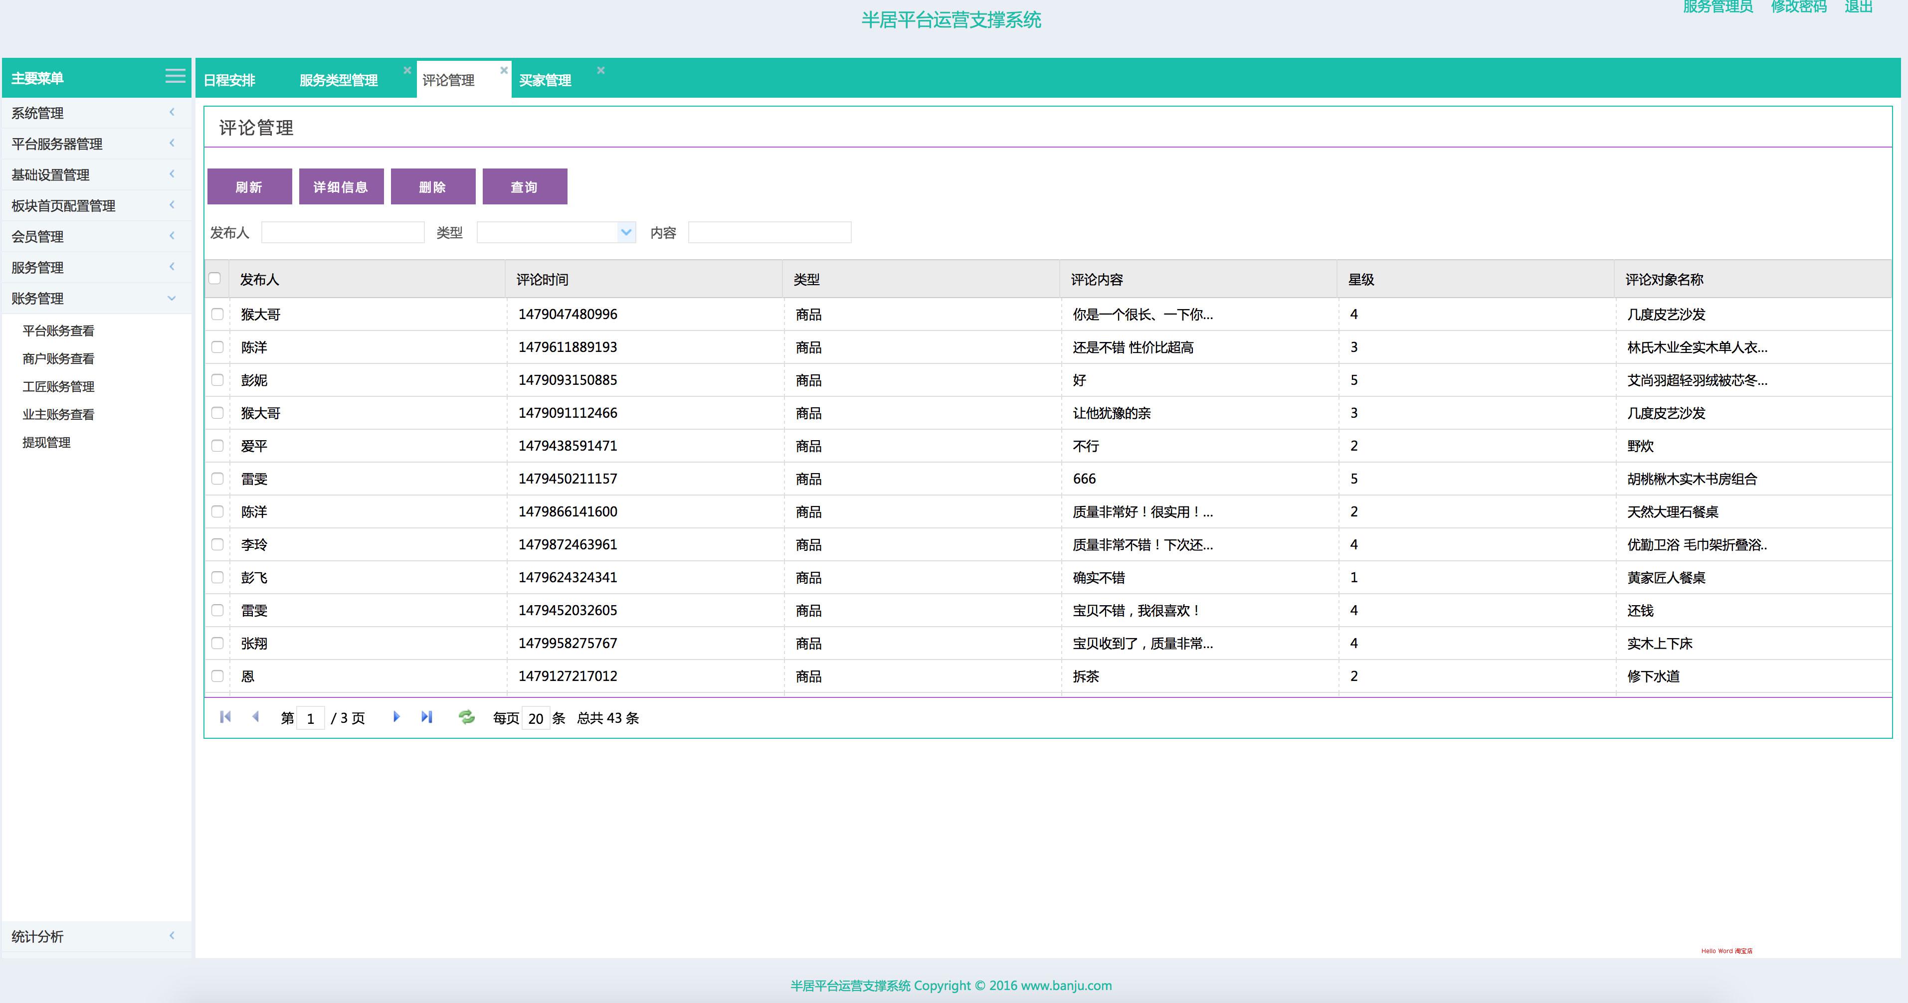Click the 发布人 search input field
The width and height of the screenshot is (1908, 1003).
click(x=342, y=232)
